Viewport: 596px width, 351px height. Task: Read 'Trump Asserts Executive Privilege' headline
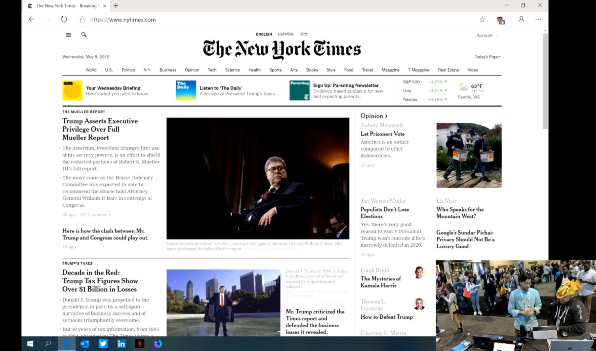[100, 129]
